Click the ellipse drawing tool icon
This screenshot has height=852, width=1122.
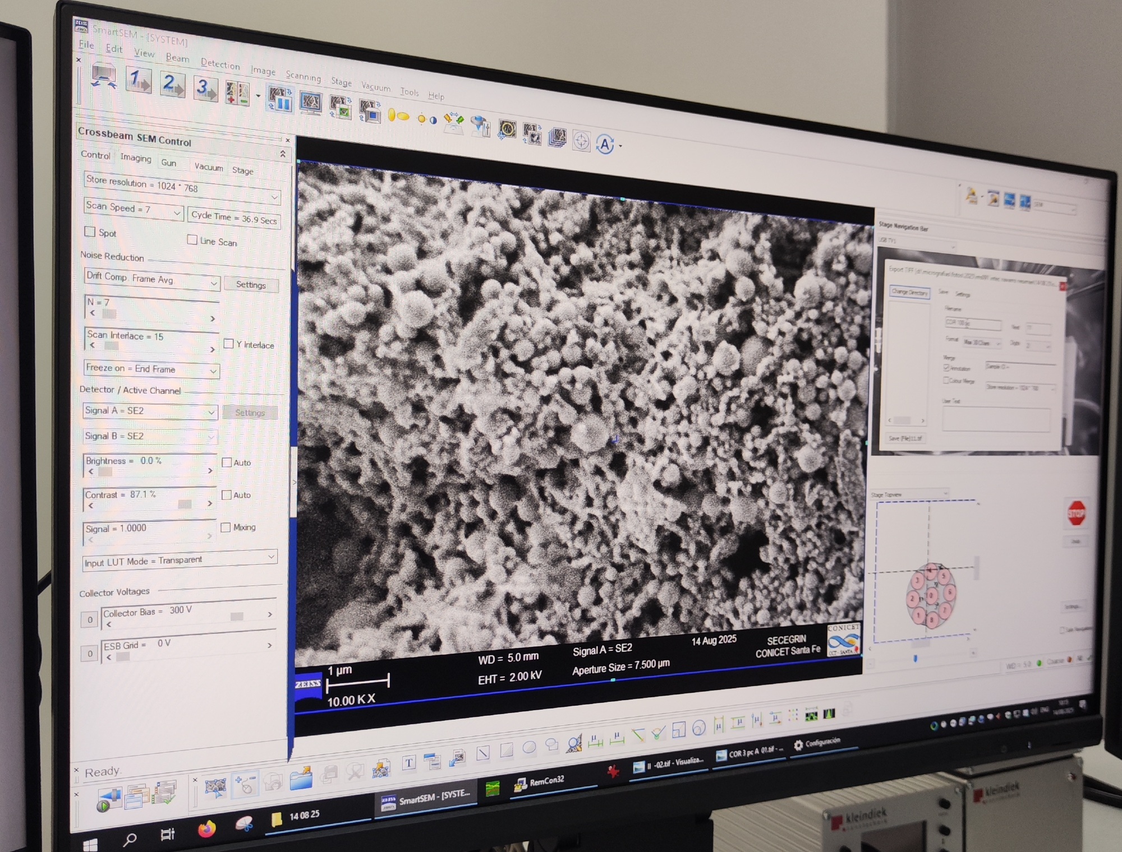529,748
